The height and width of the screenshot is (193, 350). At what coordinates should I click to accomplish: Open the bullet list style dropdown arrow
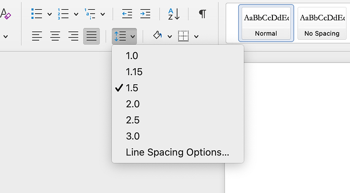point(50,14)
